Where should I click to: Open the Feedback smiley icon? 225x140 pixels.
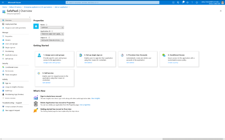(x=197, y=2)
